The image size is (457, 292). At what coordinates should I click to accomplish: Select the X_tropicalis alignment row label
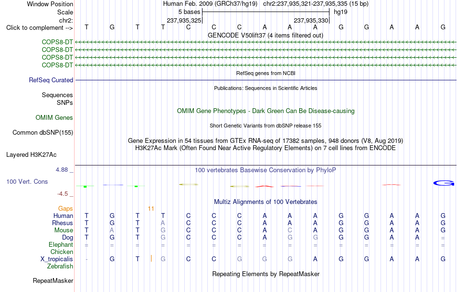(x=57, y=259)
